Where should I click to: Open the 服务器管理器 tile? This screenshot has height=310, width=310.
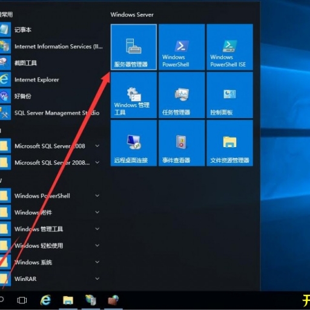[x=134, y=47]
